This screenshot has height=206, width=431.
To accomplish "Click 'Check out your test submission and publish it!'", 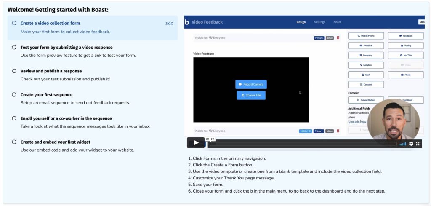I will (65, 79).
